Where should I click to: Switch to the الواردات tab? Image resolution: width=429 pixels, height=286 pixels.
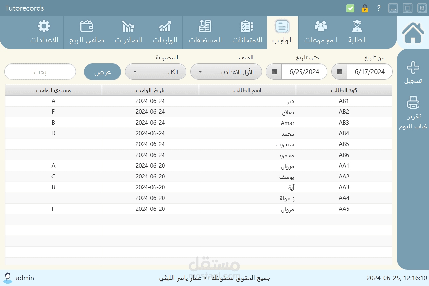pyautogui.click(x=165, y=33)
